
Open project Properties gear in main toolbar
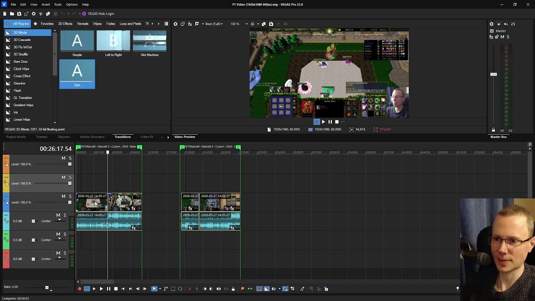33,14
